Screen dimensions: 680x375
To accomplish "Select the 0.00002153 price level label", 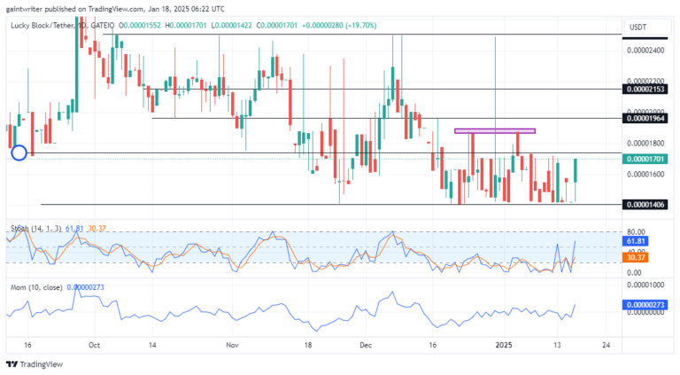I will [x=645, y=90].
